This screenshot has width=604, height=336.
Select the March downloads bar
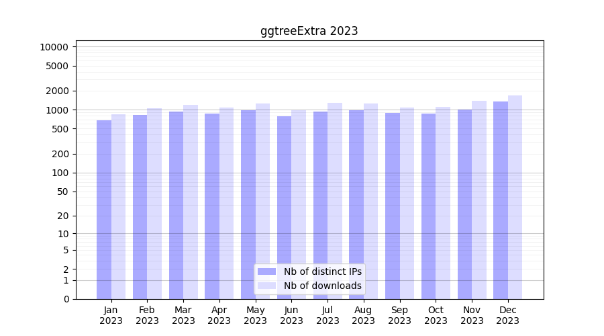point(191,202)
